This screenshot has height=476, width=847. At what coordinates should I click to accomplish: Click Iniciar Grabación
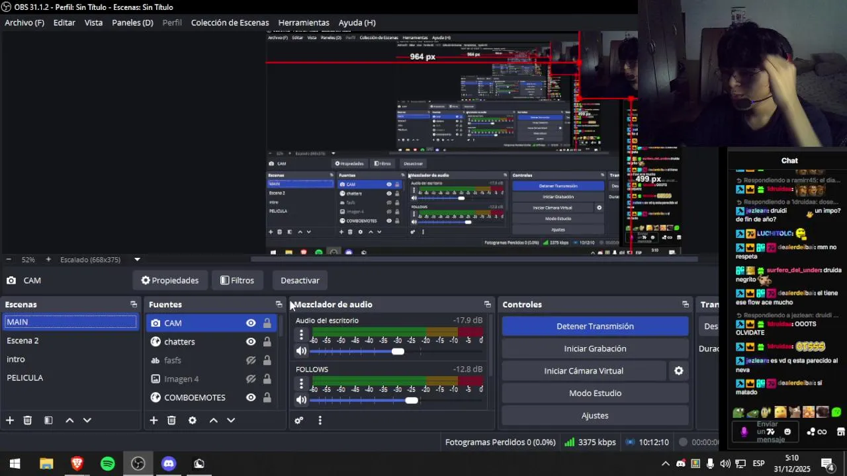click(595, 348)
